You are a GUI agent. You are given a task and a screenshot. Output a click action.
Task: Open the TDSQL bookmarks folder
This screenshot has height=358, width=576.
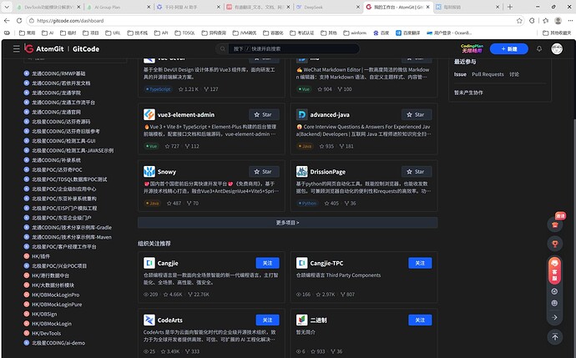point(184,33)
